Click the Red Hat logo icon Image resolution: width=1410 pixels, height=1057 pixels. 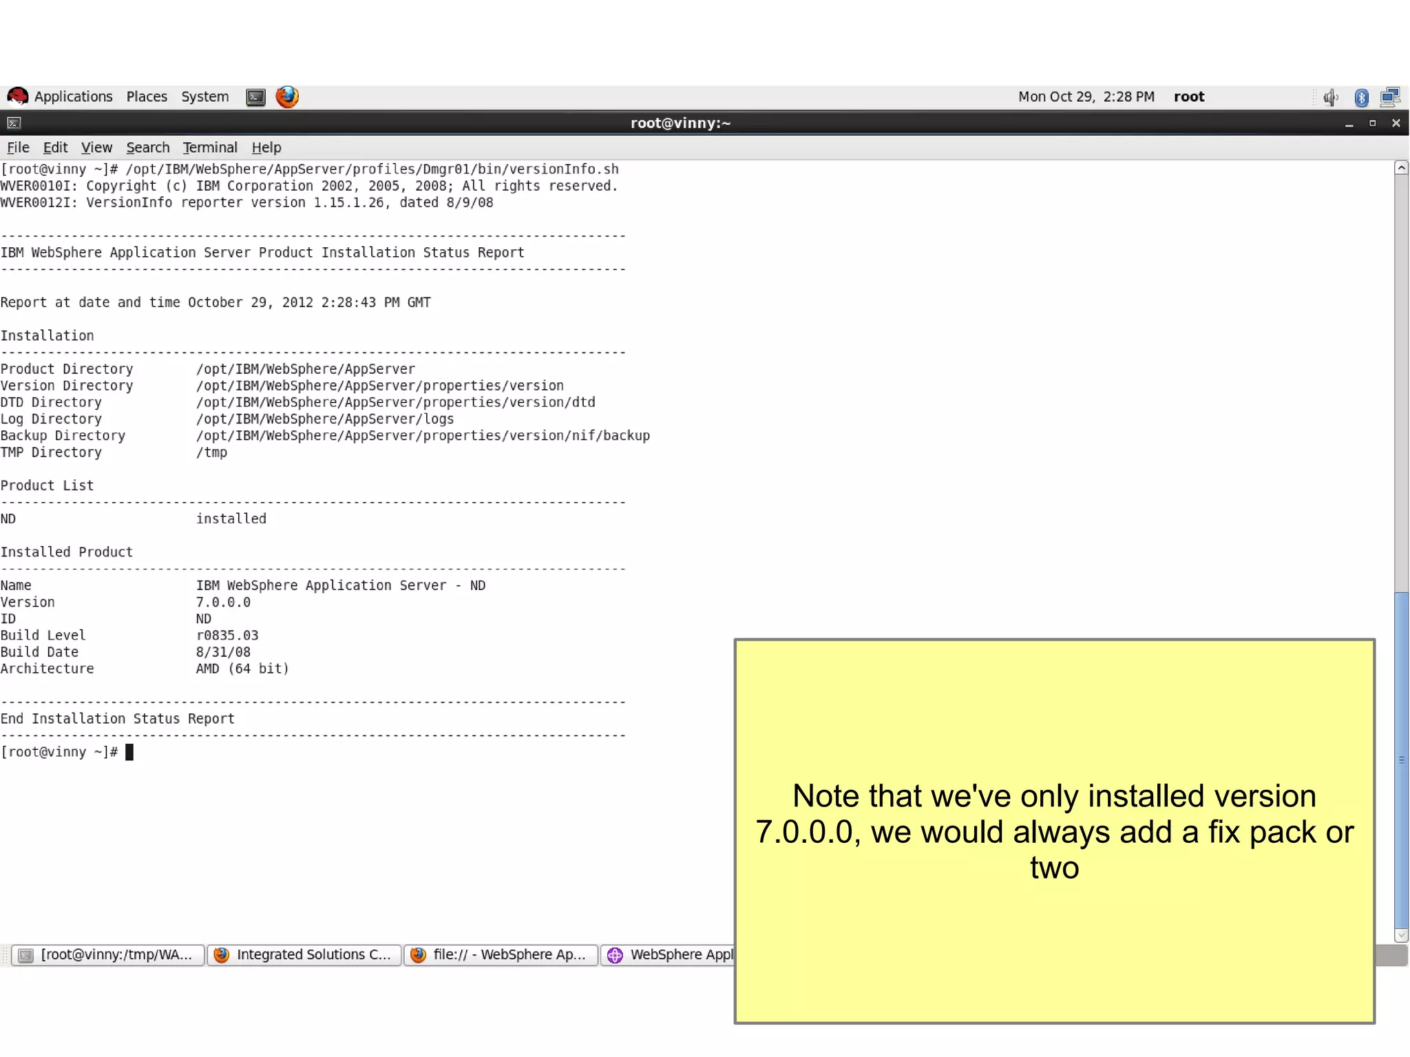17,96
